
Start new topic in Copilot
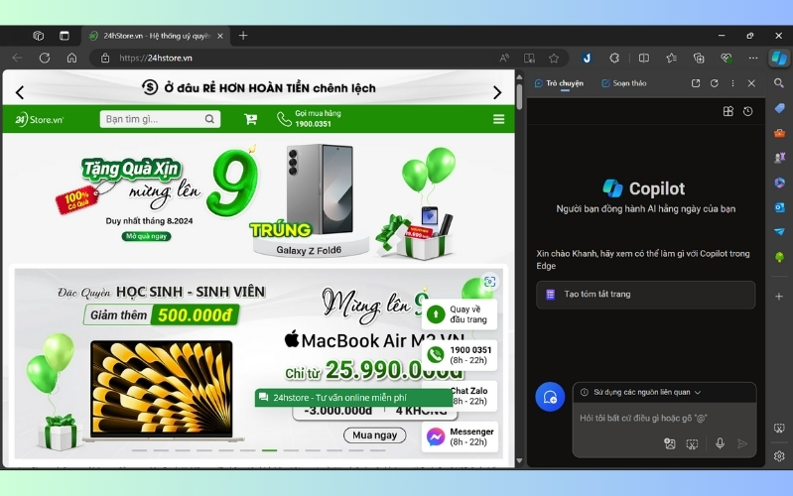[550, 397]
